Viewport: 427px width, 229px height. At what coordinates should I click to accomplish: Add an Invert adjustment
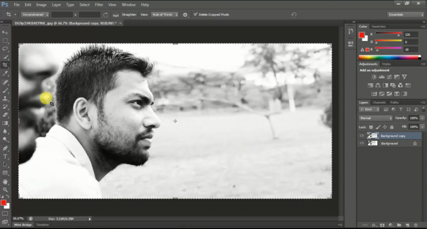[375, 93]
